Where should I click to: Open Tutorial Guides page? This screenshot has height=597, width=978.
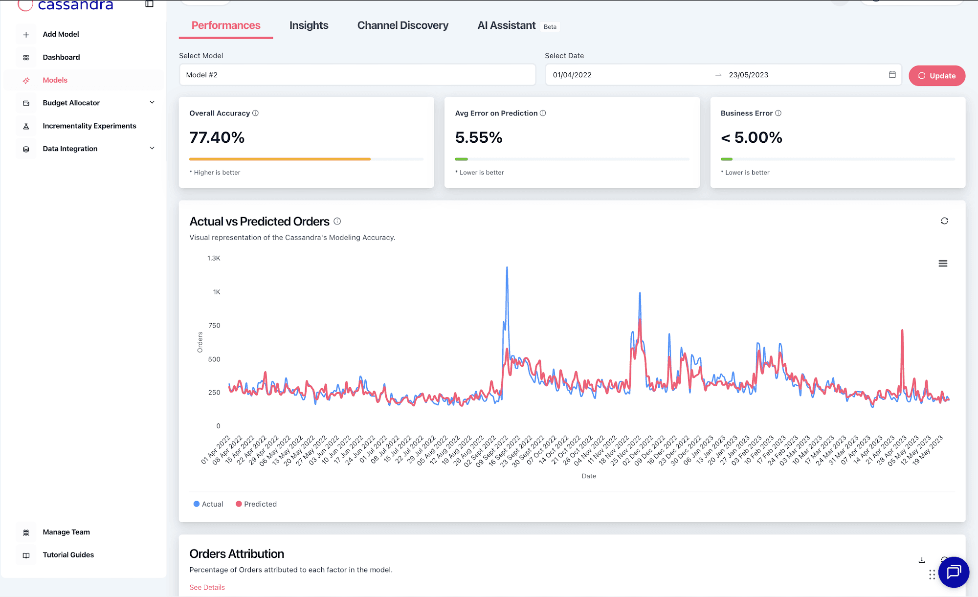[68, 555]
